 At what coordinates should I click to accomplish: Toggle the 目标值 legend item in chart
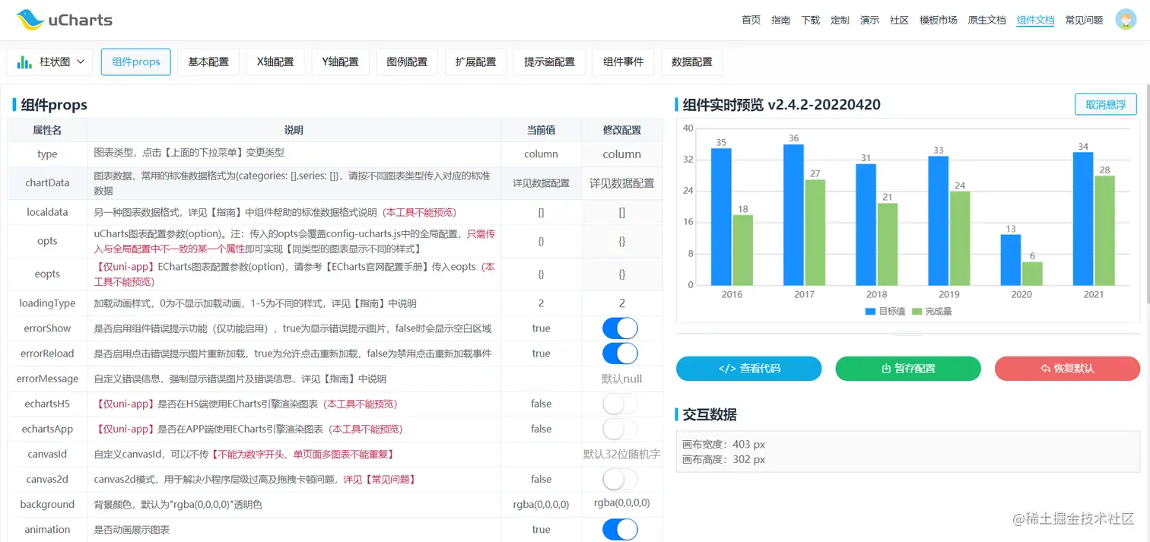click(x=885, y=311)
